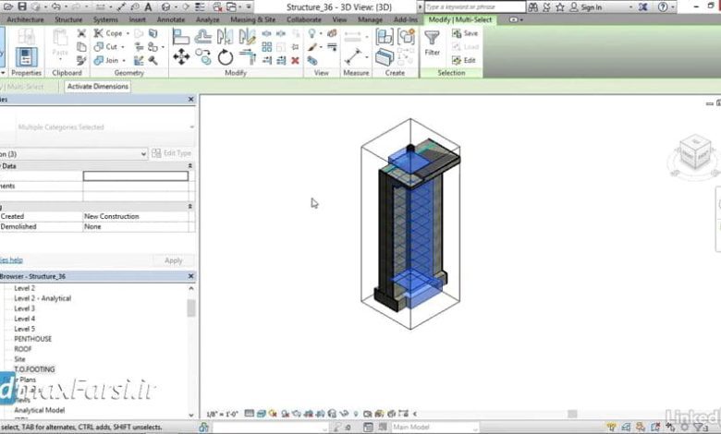The image size is (721, 434).
Task: Click the Override Graphics paintbrush icon
Action: (312, 47)
